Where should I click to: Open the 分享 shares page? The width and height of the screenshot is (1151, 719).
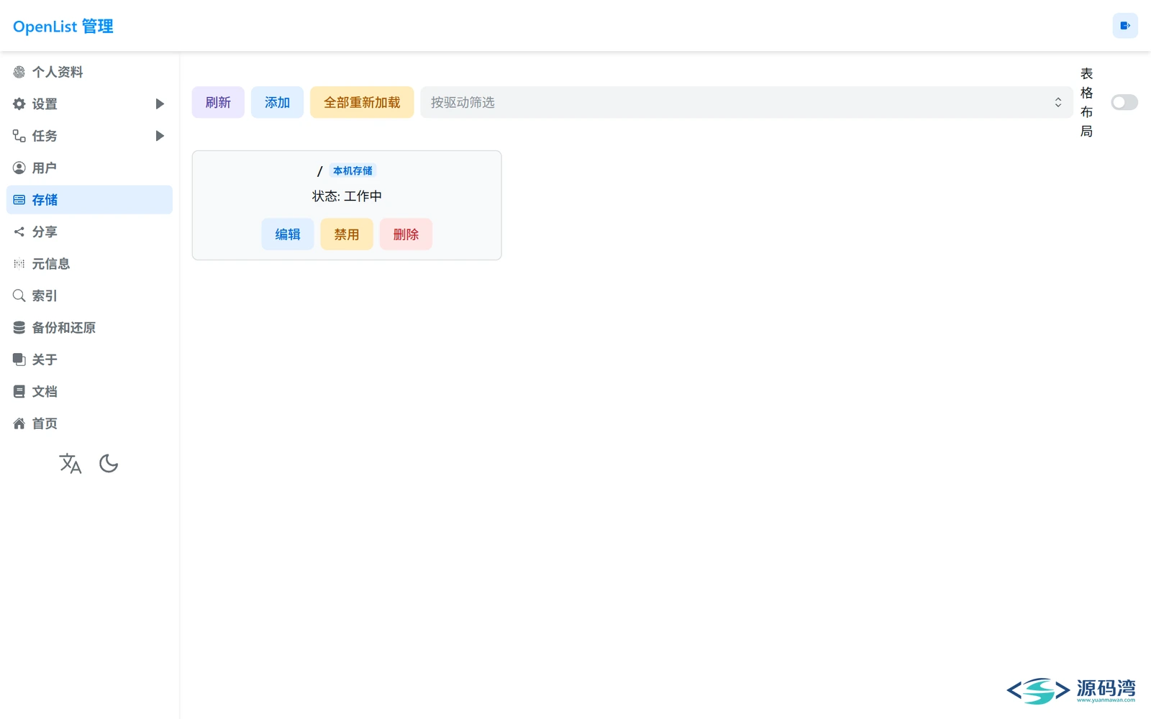pyautogui.click(x=89, y=232)
